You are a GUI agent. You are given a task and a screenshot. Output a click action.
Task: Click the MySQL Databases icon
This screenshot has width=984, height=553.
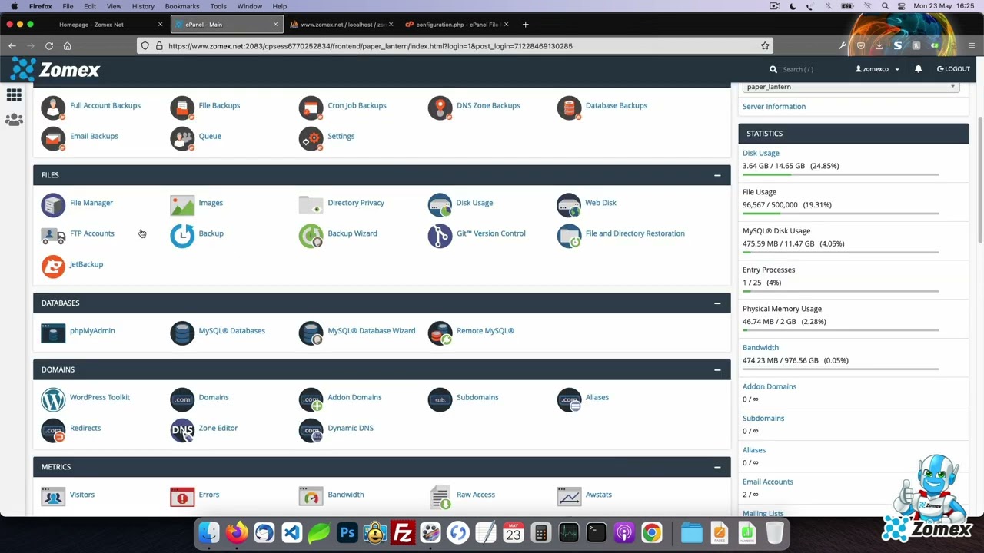click(182, 333)
